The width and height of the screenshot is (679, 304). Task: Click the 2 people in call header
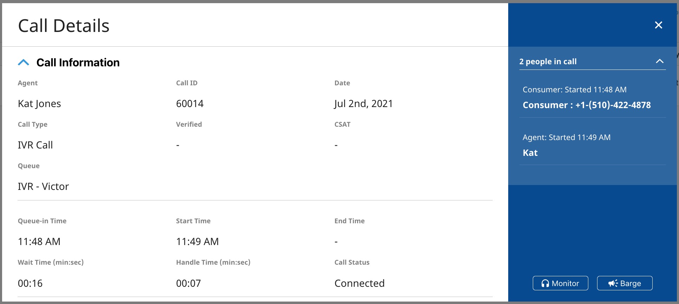pos(548,61)
